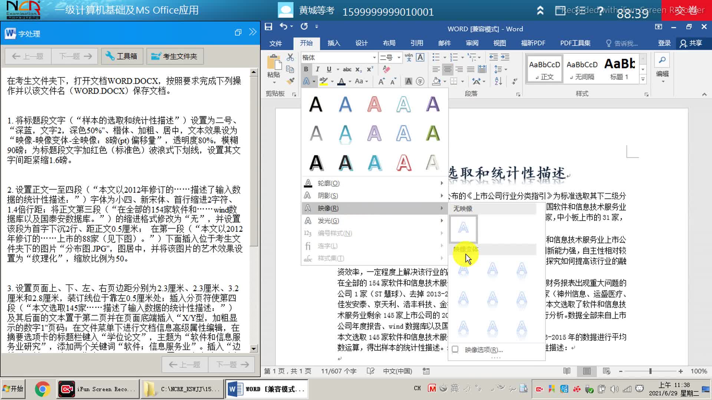Switch to the 插入 ribbon tab
Screen dimensions: 712x400
click(333, 43)
